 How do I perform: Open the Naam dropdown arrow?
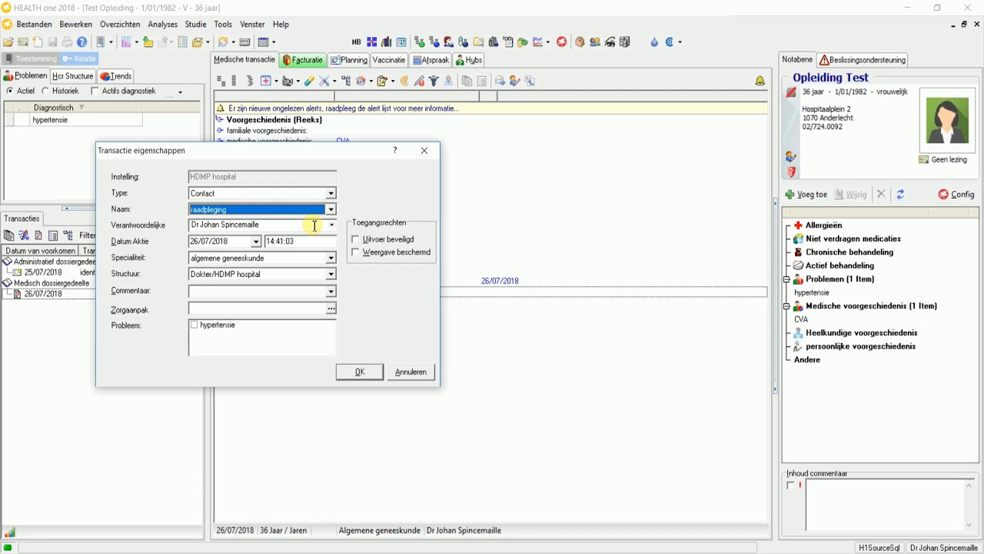click(331, 209)
